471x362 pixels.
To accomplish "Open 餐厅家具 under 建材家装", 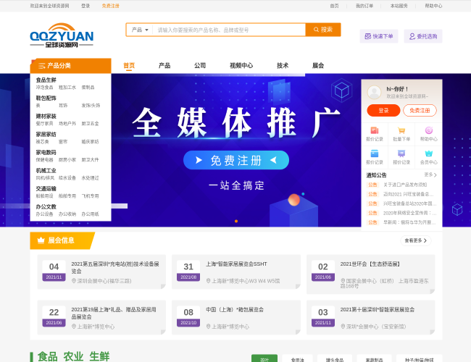I will [44, 123].
